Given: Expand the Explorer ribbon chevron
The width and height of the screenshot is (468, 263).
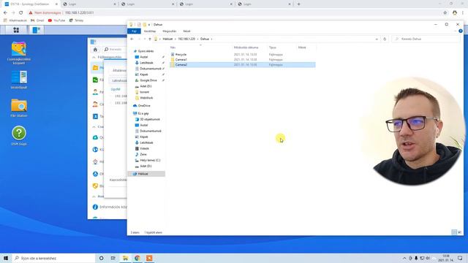Looking at the screenshot, I should click(455, 31).
